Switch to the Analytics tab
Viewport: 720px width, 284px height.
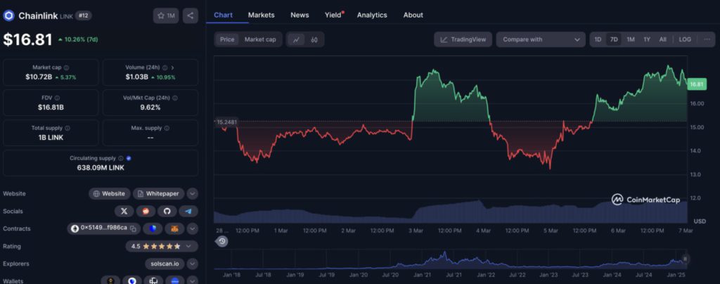[372, 15]
